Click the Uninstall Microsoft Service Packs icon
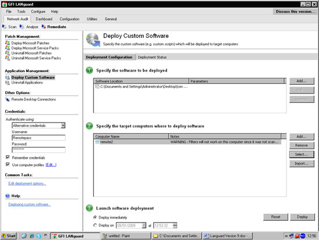Viewport: 319px width, 240px height. pyautogui.click(x=8, y=58)
